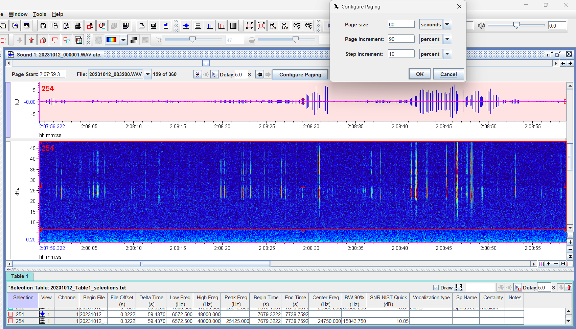Click the selection table scroll-down arrow
Screen dimensions: 576x329
pyautogui.click(x=568, y=321)
